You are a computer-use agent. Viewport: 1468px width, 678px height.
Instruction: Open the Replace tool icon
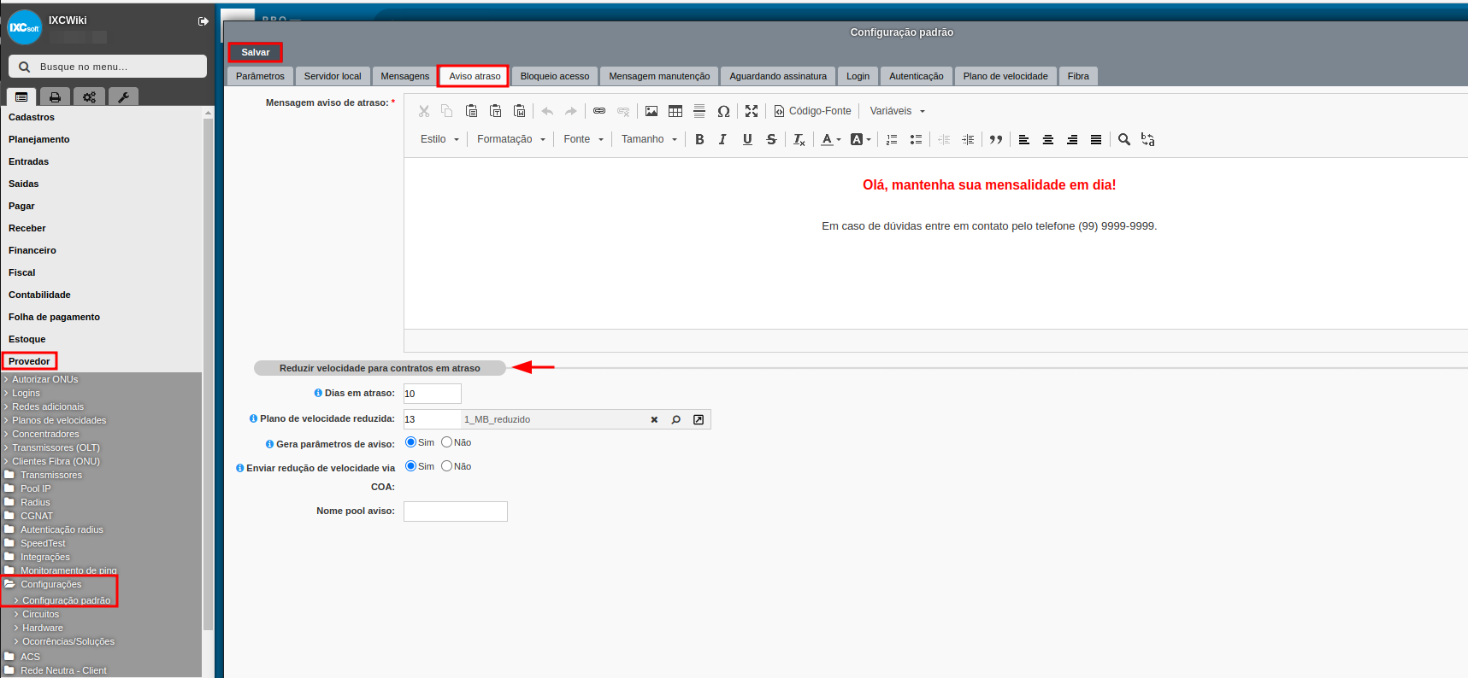point(1148,139)
